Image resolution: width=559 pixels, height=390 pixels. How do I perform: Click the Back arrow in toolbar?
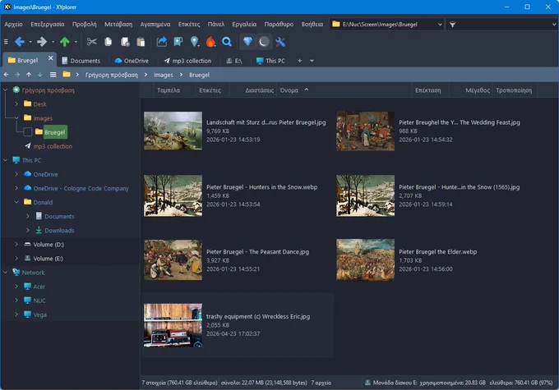tap(20, 42)
